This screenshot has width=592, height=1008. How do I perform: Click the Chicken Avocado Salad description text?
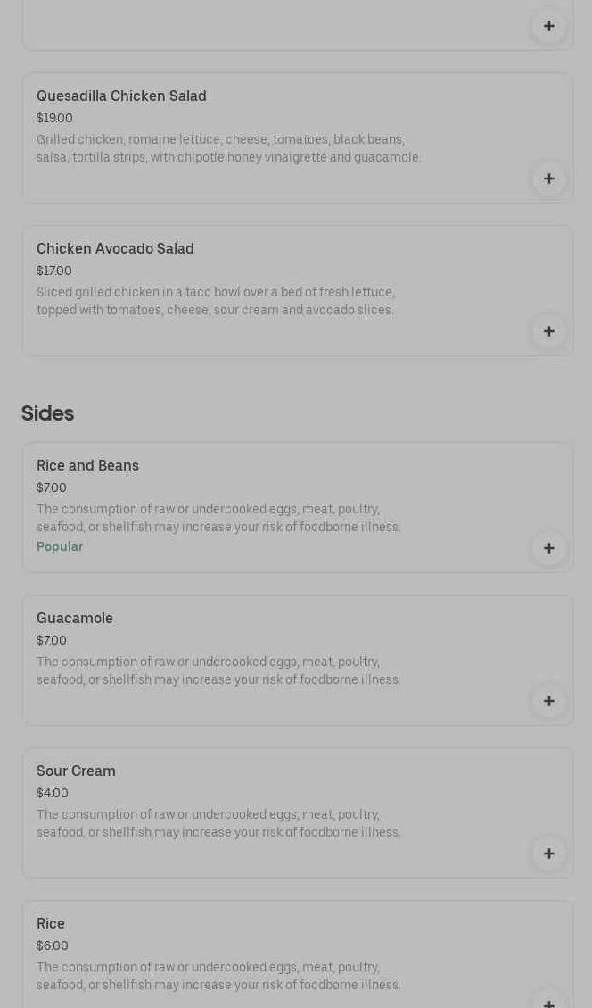click(x=215, y=301)
